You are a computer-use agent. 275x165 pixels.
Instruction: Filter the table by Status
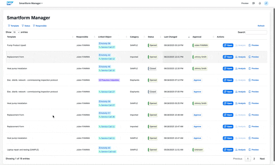coord(26,26)
